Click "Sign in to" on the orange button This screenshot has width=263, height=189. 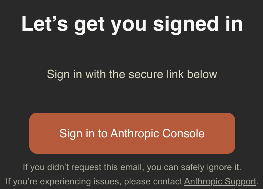pyautogui.click(x=83, y=133)
